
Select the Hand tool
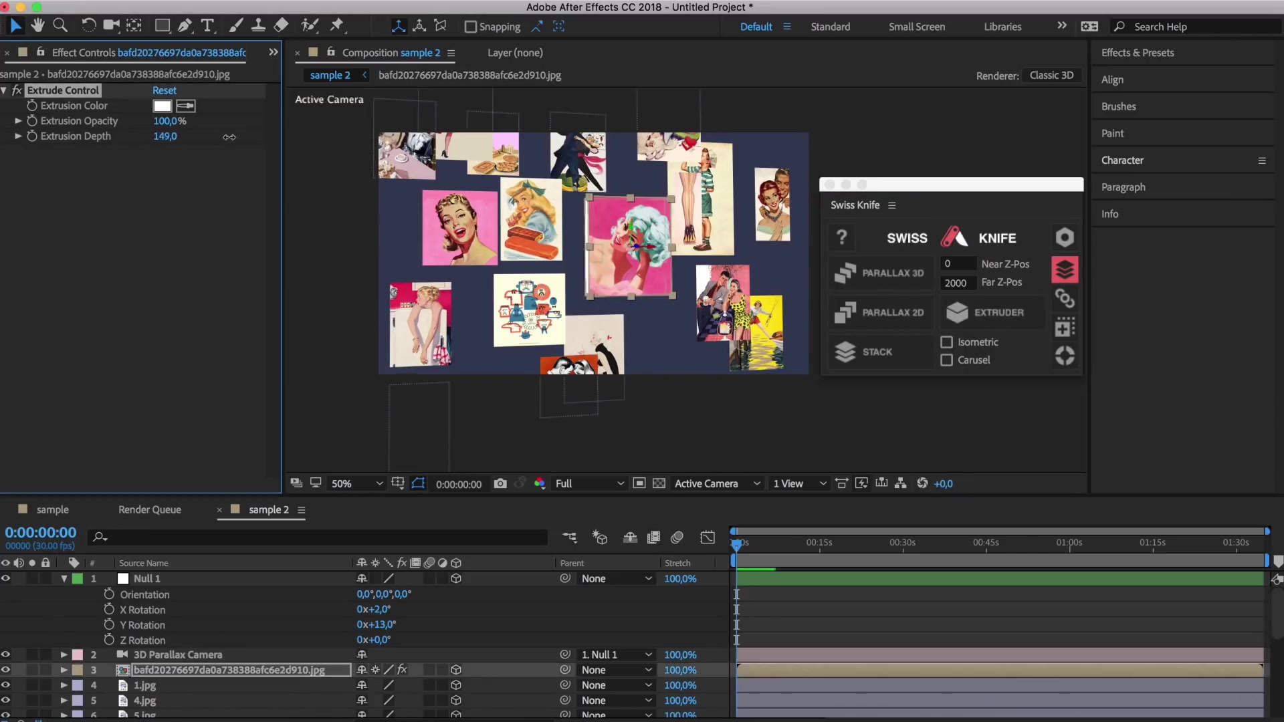(37, 25)
